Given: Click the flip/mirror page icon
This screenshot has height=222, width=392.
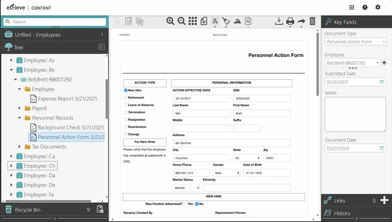Looking at the screenshot, I should pos(237,21).
